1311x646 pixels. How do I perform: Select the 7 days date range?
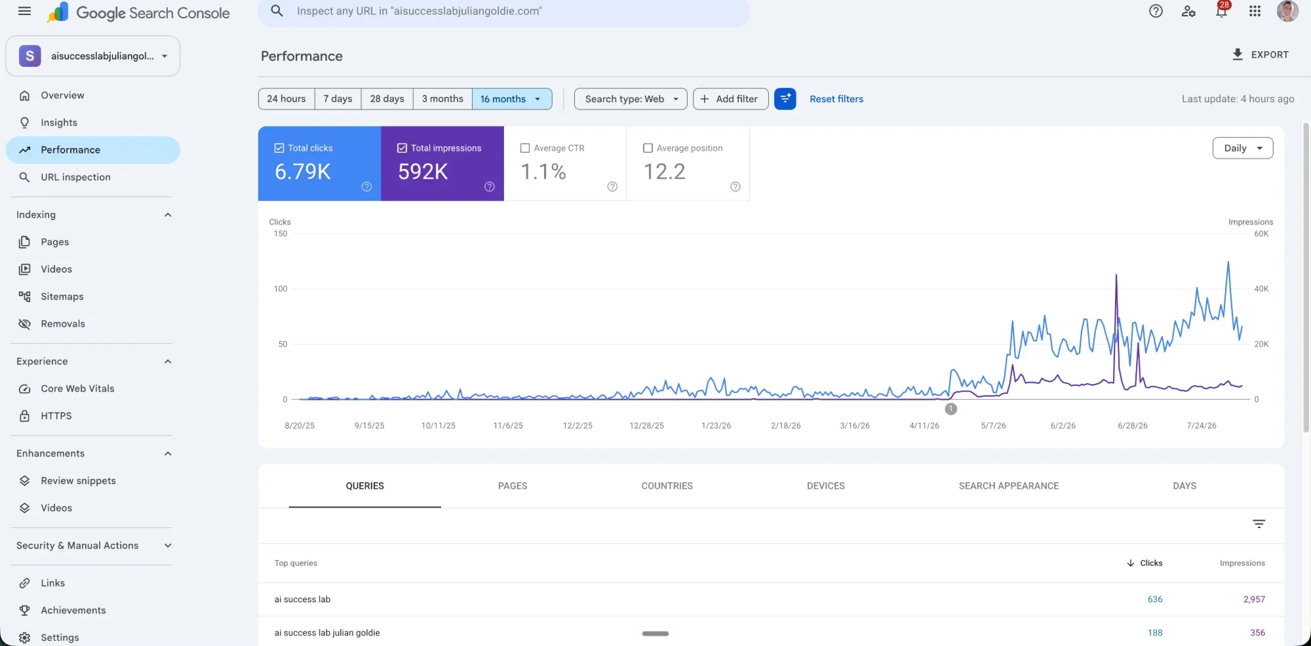[338, 99]
